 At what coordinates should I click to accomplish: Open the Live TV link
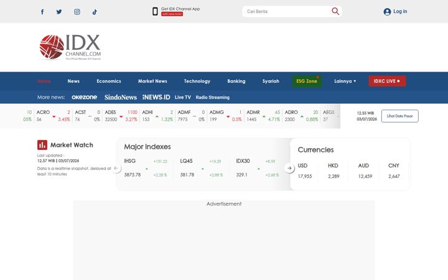click(x=183, y=97)
